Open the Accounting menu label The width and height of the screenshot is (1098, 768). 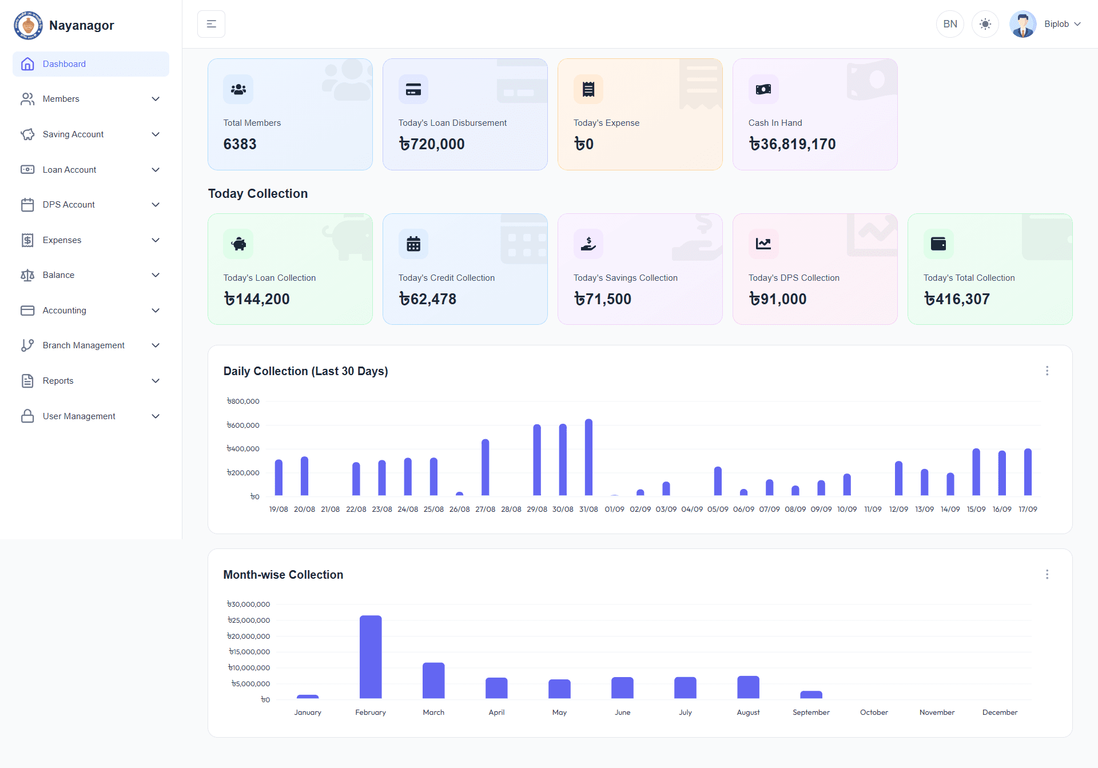click(x=64, y=311)
